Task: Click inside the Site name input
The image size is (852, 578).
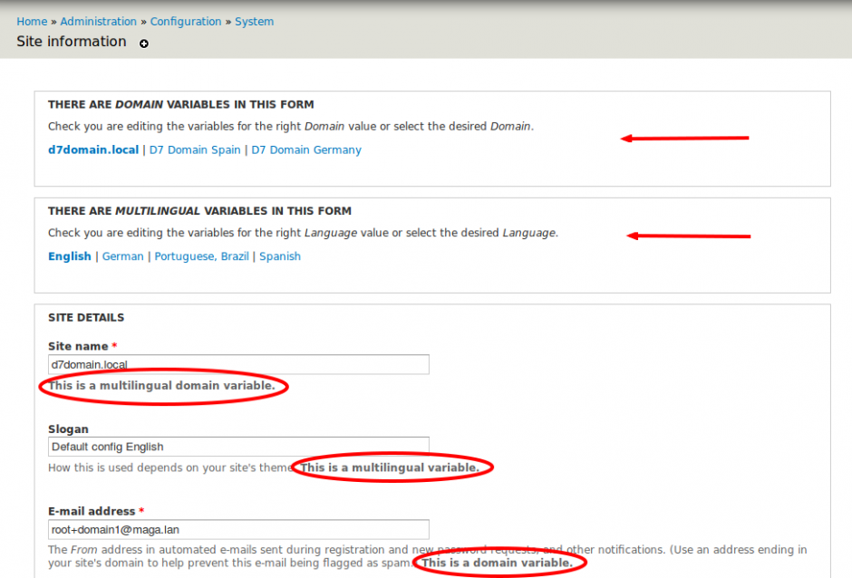Action: 238,364
